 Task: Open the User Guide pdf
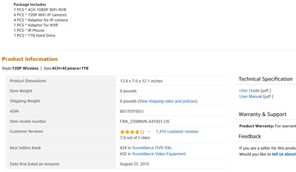point(249,91)
